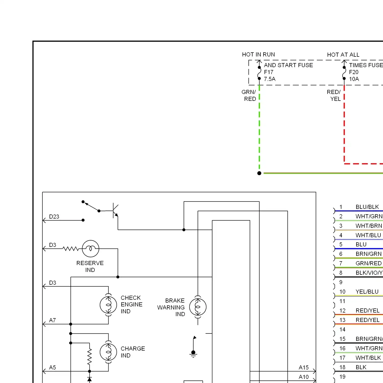Click the pin number 19

(x=342, y=377)
